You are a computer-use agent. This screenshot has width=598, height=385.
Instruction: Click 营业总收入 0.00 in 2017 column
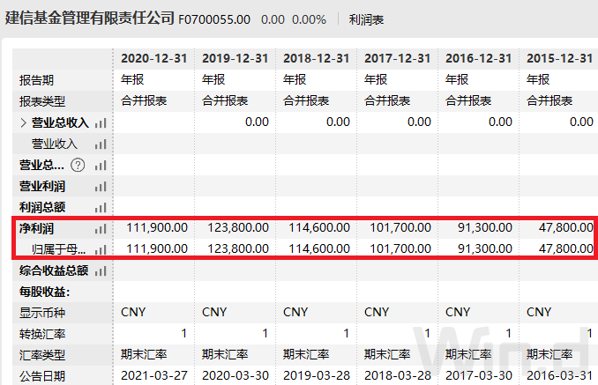419,122
